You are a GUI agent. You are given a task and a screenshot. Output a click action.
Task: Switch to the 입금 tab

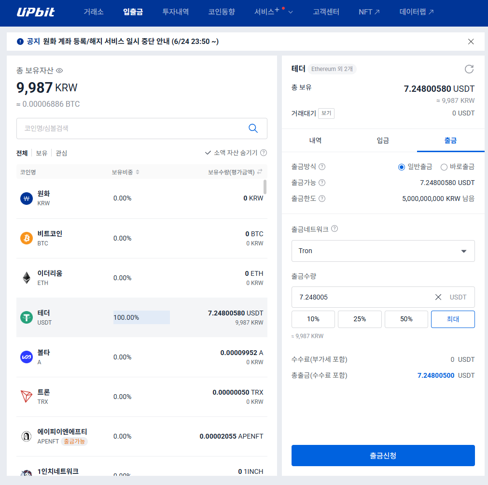(x=383, y=141)
